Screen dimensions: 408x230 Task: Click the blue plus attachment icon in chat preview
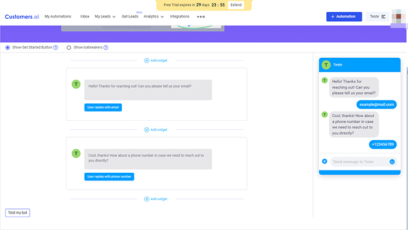coord(325,161)
